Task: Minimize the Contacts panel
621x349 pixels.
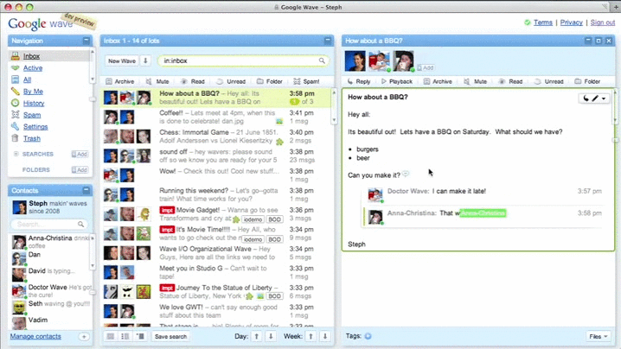Action: point(86,190)
